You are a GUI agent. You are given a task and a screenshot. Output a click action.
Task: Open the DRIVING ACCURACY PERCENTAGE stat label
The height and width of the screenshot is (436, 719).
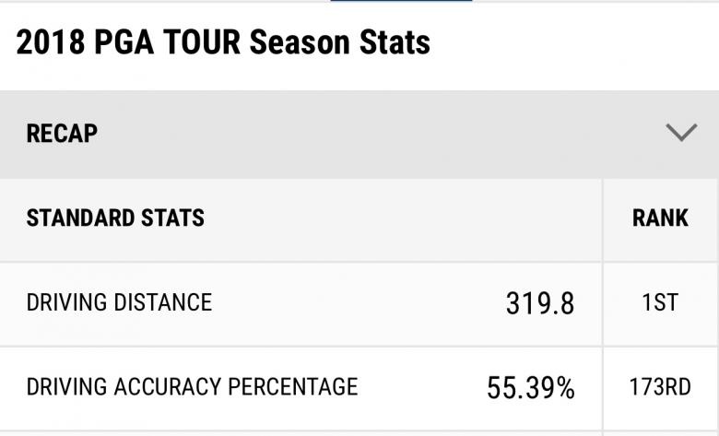[192, 387]
